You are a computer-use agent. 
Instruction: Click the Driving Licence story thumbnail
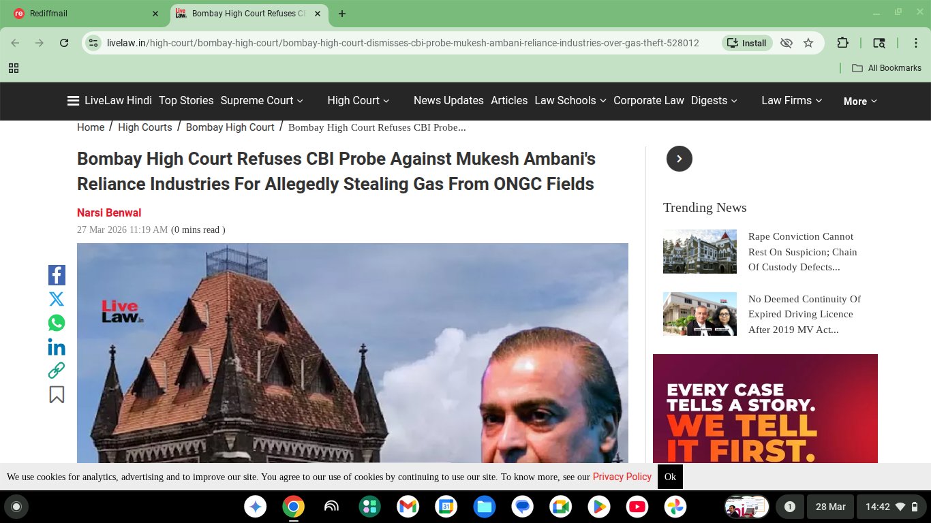click(x=700, y=314)
